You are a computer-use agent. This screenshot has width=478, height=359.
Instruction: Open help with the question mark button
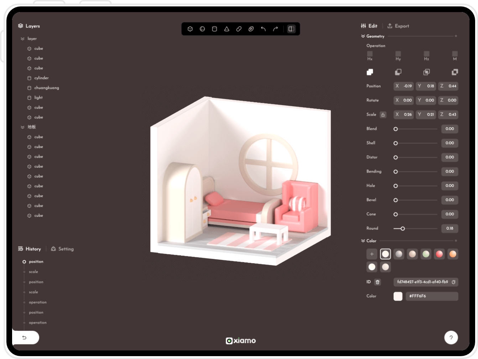click(451, 338)
